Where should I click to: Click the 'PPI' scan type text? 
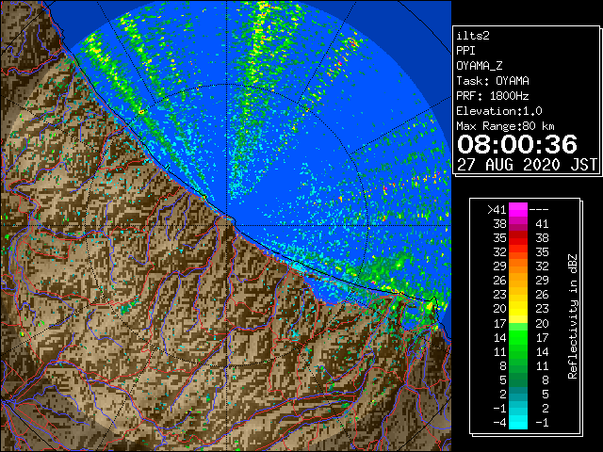465,51
